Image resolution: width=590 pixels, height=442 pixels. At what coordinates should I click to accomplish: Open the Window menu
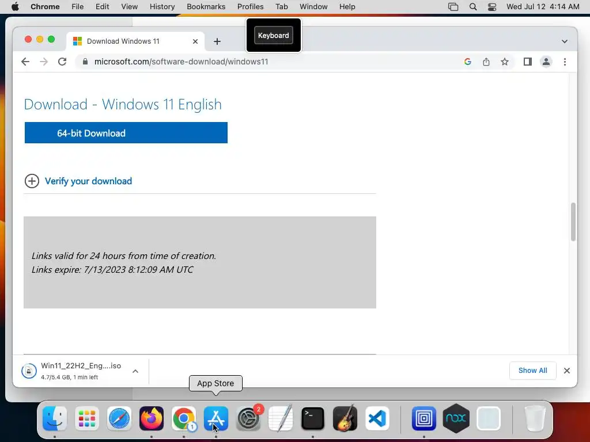(x=313, y=7)
